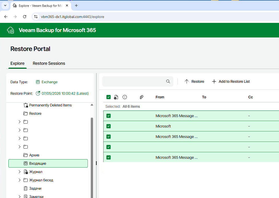
Task: Uncheck the third row's Microsoft 365 Message checkbox
Action: 109,137
